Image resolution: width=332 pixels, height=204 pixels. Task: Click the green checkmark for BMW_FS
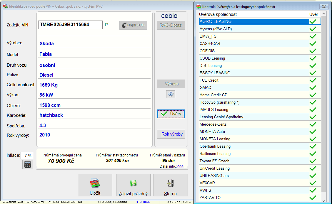313,36
